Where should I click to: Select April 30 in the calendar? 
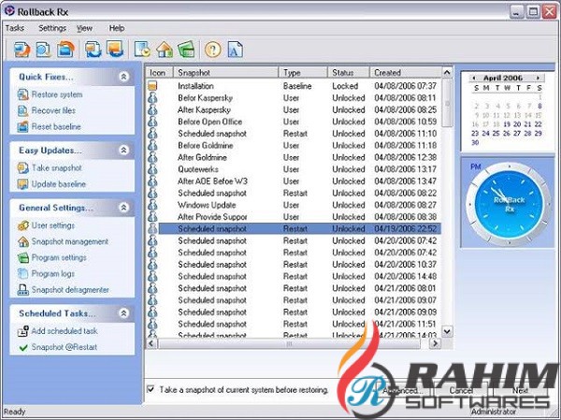(x=475, y=142)
